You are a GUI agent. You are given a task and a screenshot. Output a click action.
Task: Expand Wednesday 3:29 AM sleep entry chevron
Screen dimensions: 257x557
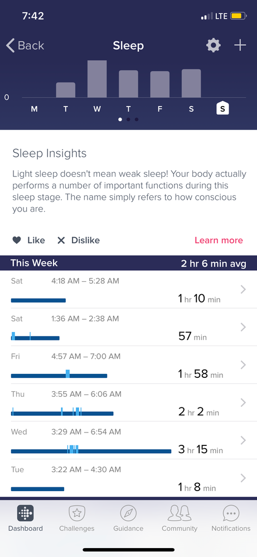pyautogui.click(x=243, y=440)
